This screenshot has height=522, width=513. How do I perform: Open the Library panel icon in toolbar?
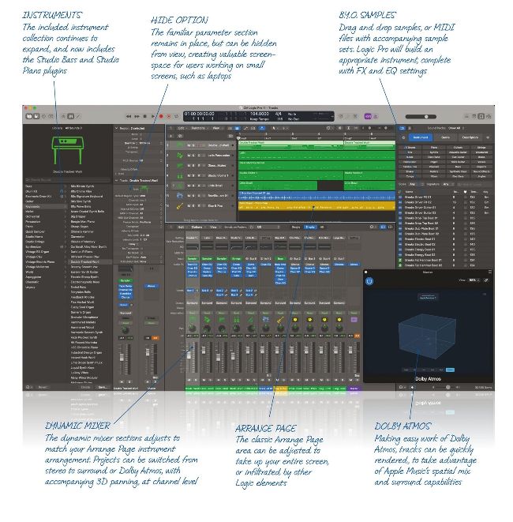point(28,115)
